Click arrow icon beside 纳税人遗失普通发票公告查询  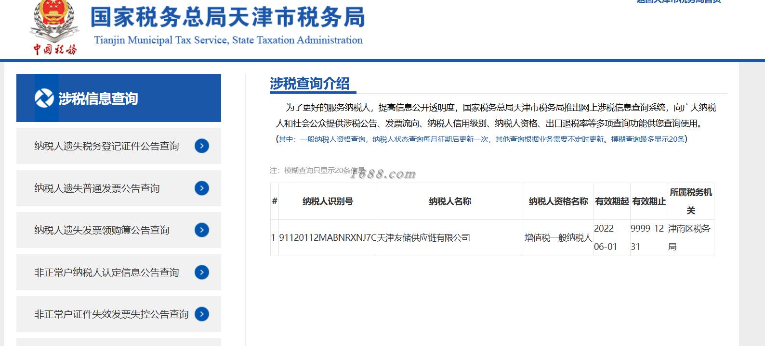pyautogui.click(x=202, y=188)
